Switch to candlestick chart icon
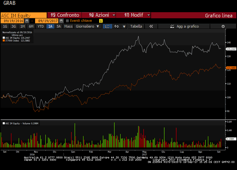 (x=117, y=26)
